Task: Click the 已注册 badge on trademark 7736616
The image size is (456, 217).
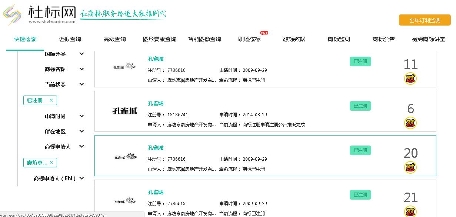Action: pos(360,150)
